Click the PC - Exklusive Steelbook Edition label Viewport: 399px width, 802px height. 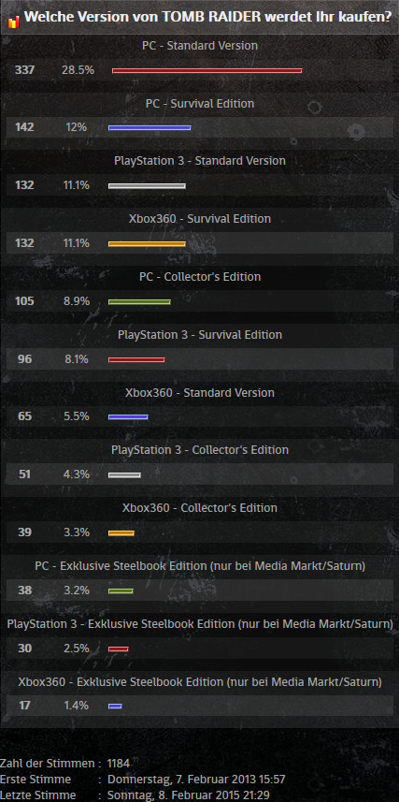click(x=200, y=565)
